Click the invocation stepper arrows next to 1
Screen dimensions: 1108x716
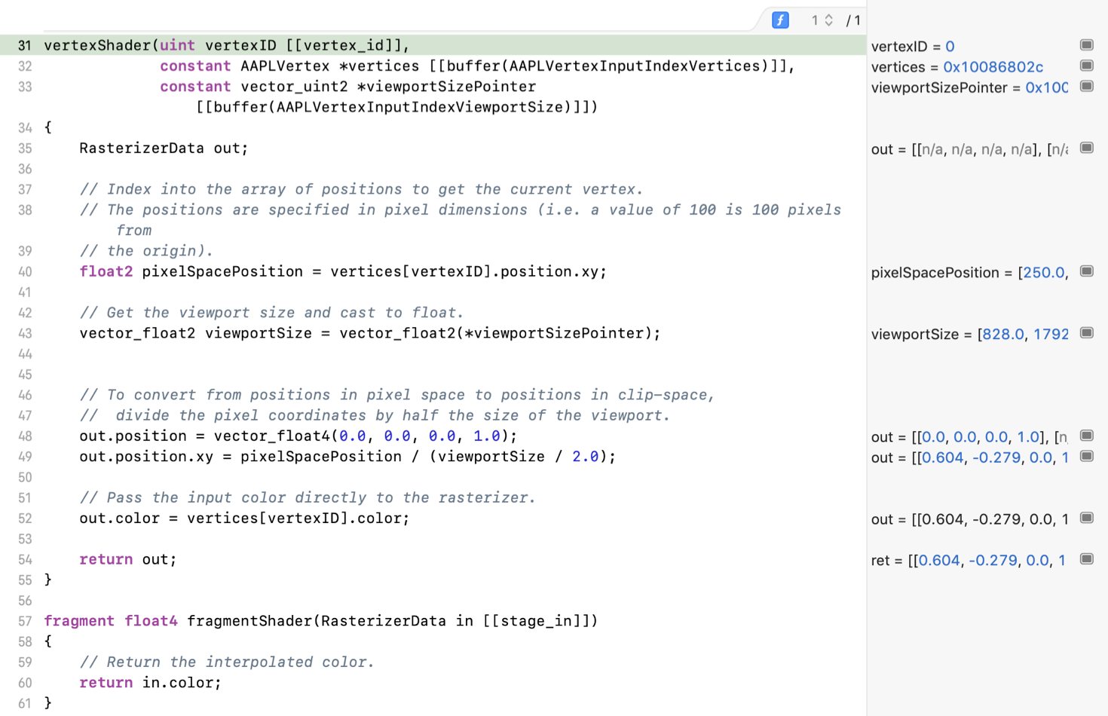[x=828, y=20]
